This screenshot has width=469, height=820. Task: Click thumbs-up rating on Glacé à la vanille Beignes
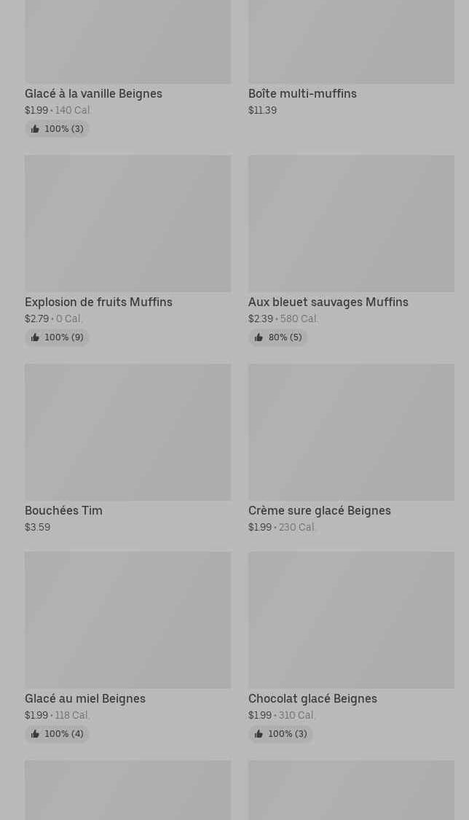[57, 129]
